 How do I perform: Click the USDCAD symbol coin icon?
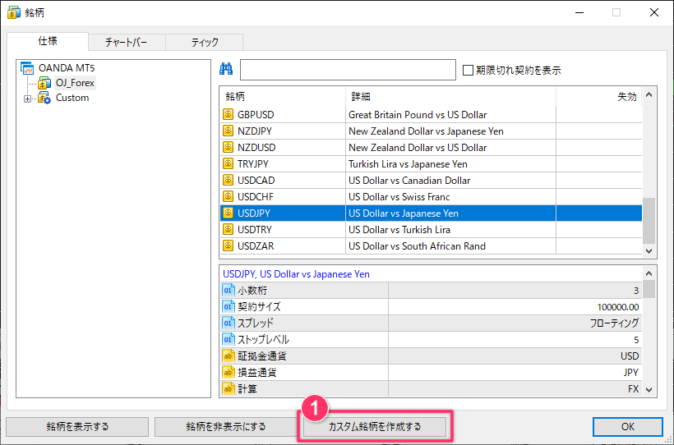228,180
